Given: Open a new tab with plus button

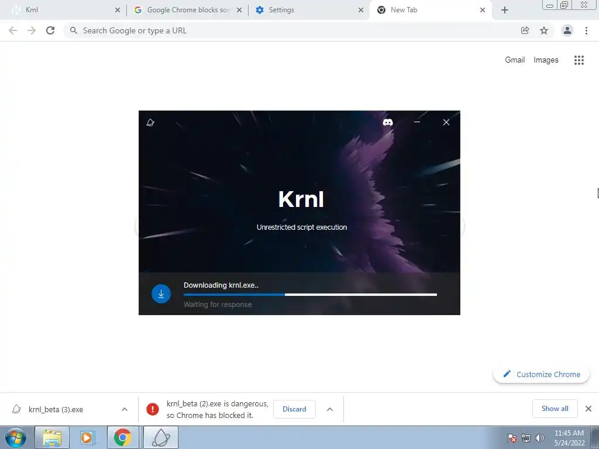Looking at the screenshot, I should [x=505, y=10].
